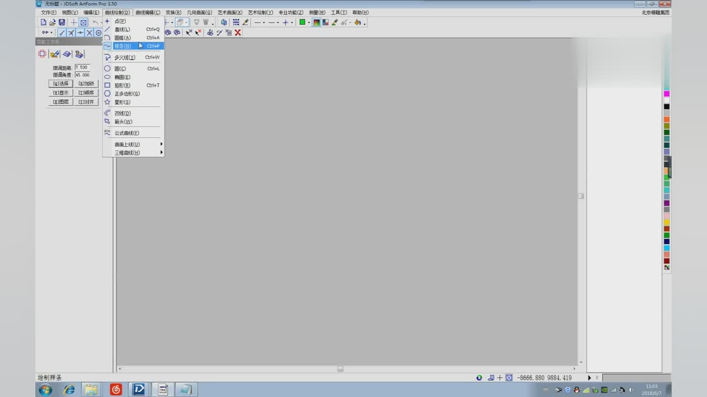
Task: Toggle the endpoint snap icon
Action: click(x=62, y=33)
